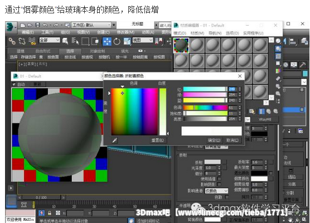Open the 编辑(E) menu
Image resolution: width=310 pixels, height=223 pixels.
pyautogui.click(x=27, y=32)
